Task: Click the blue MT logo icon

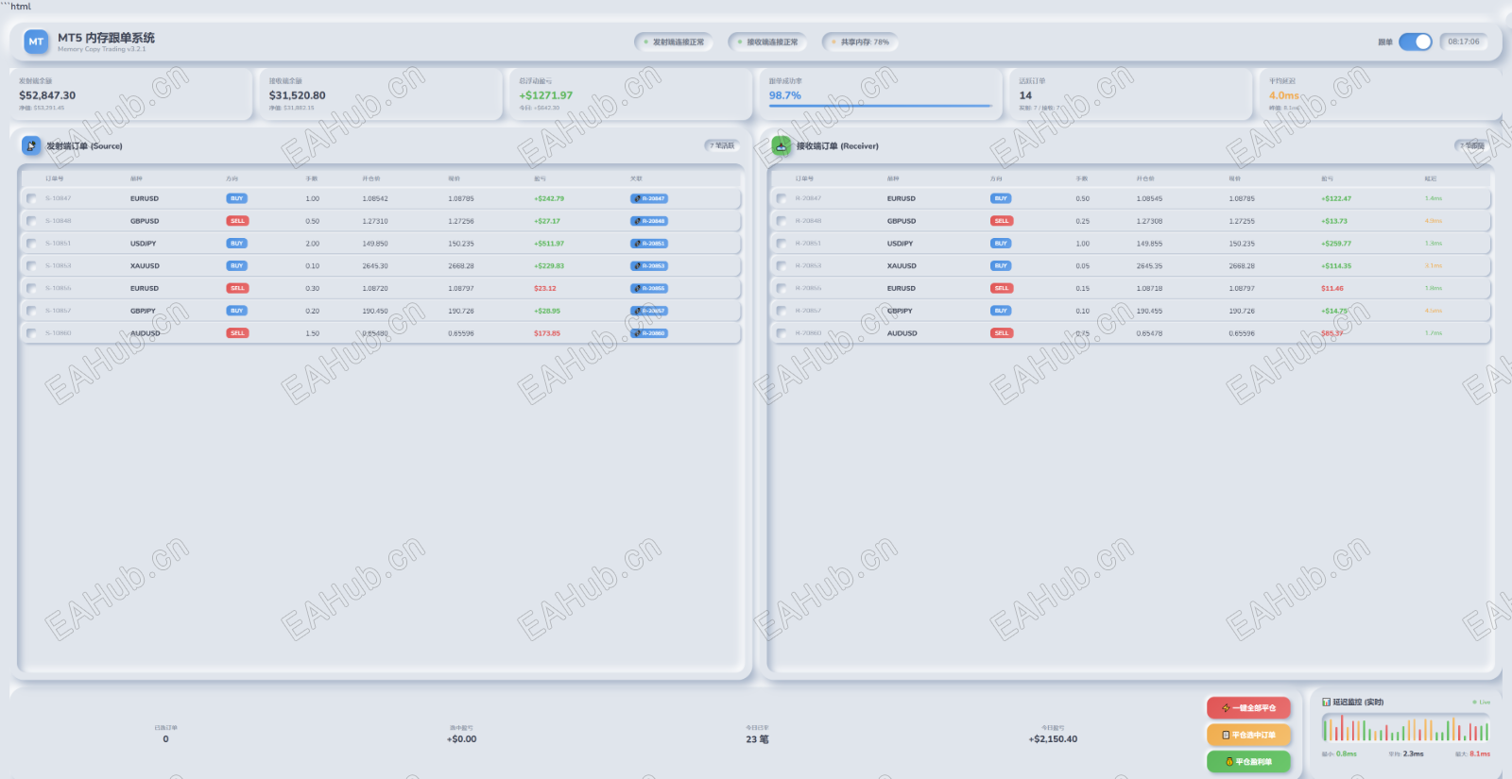Action: [x=36, y=42]
